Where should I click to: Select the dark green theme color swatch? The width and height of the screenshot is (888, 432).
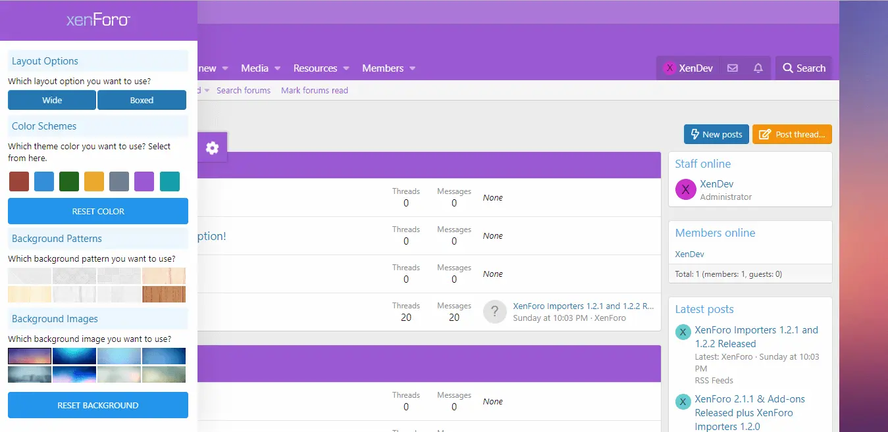pos(69,181)
